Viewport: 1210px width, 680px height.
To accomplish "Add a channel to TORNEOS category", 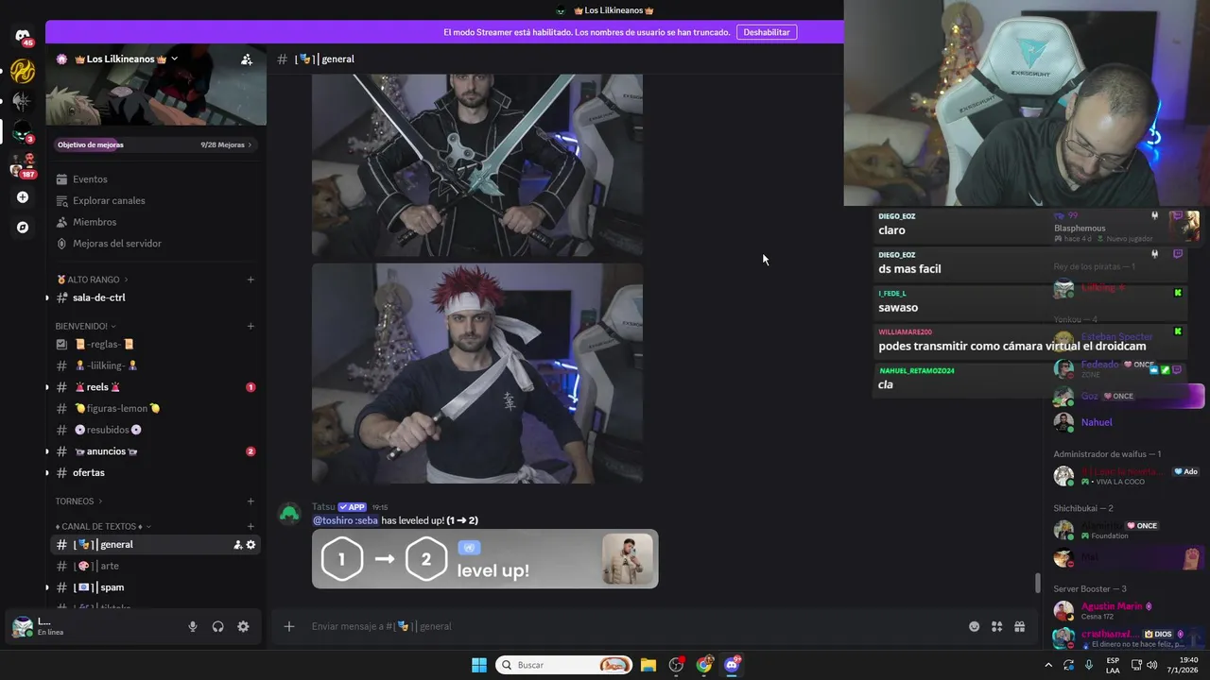I will [x=251, y=501].
